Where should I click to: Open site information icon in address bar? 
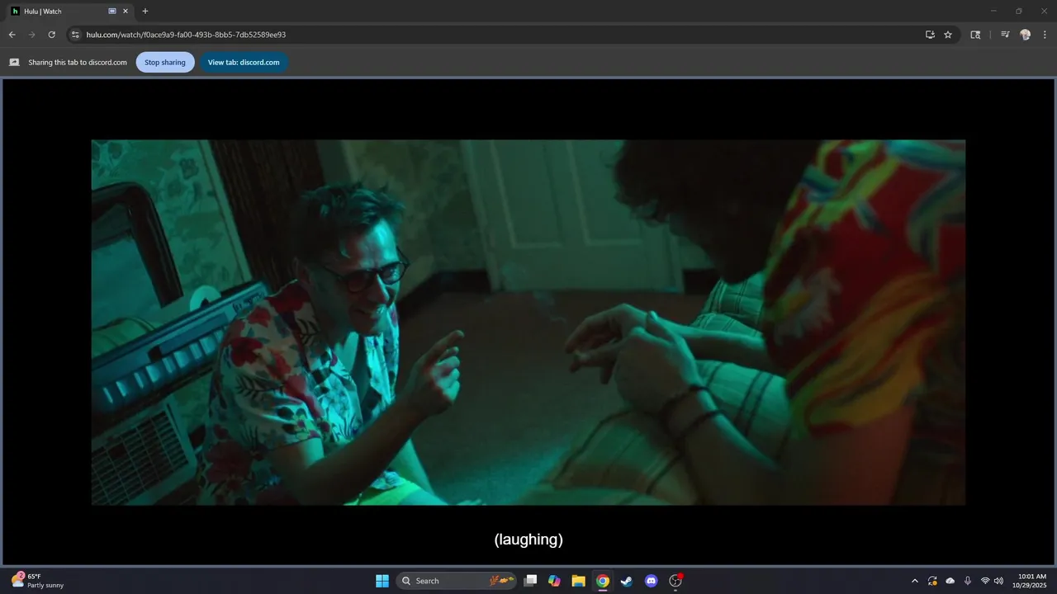click(74, 35)
